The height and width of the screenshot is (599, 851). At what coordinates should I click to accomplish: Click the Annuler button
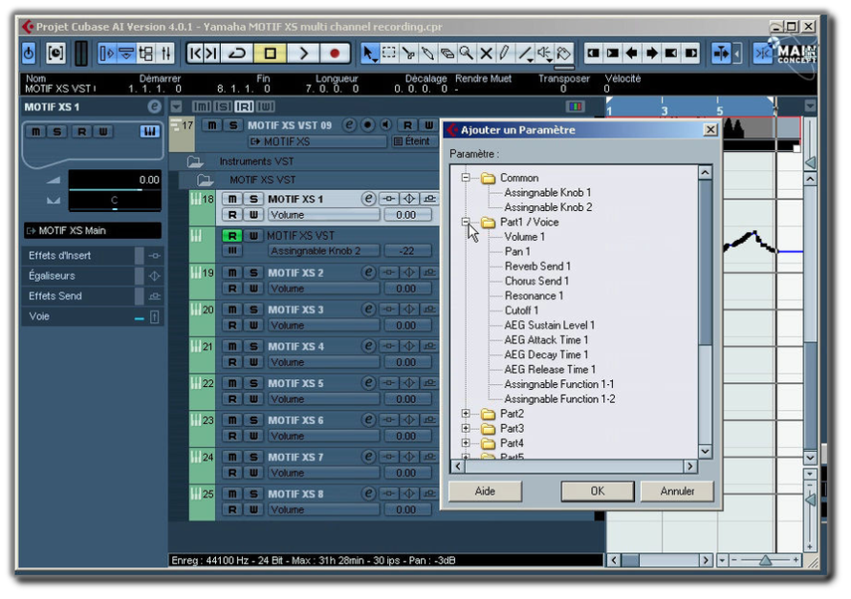677,491
